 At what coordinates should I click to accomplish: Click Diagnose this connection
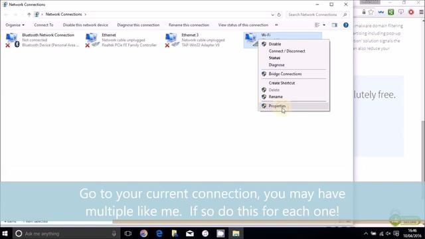coord(138,25)
